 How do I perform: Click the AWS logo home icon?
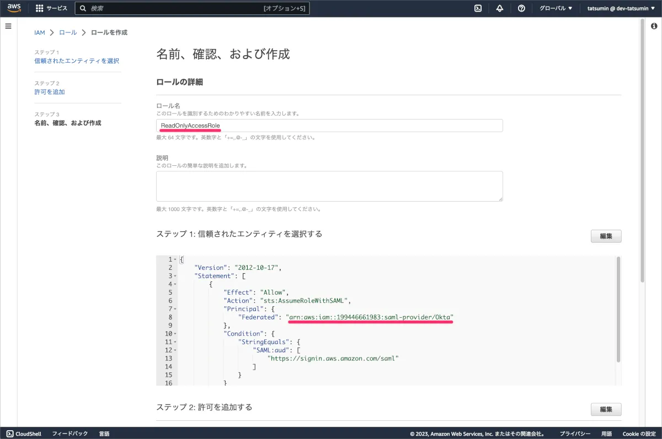[14, 8]
